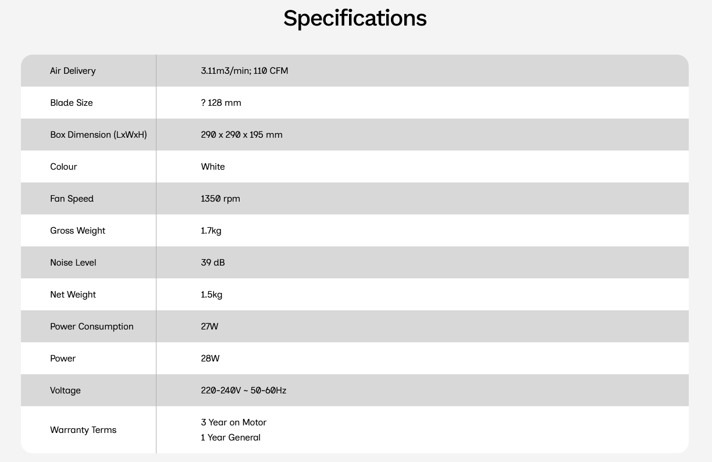The height and width of the screenshot is (462, 712).
Task: Select the Box Dimension (LxWxH) label
Action: click(x=98, y=135)
